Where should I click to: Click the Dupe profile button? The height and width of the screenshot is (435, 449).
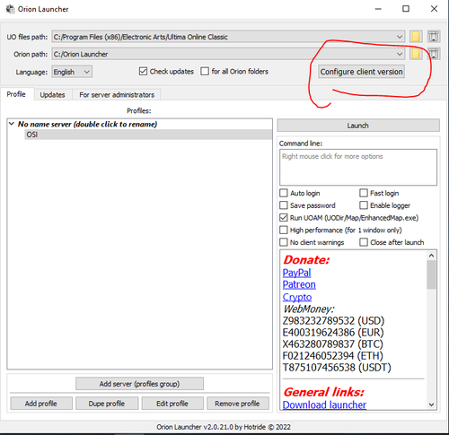tap(107, 404)
